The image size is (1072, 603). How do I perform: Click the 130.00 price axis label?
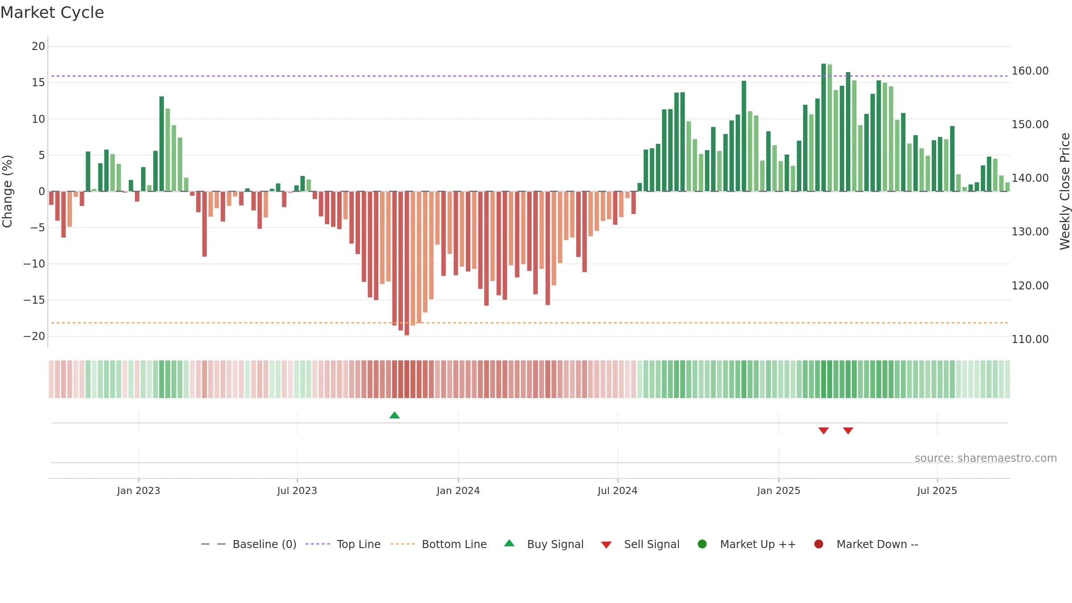pos(1030,231)
